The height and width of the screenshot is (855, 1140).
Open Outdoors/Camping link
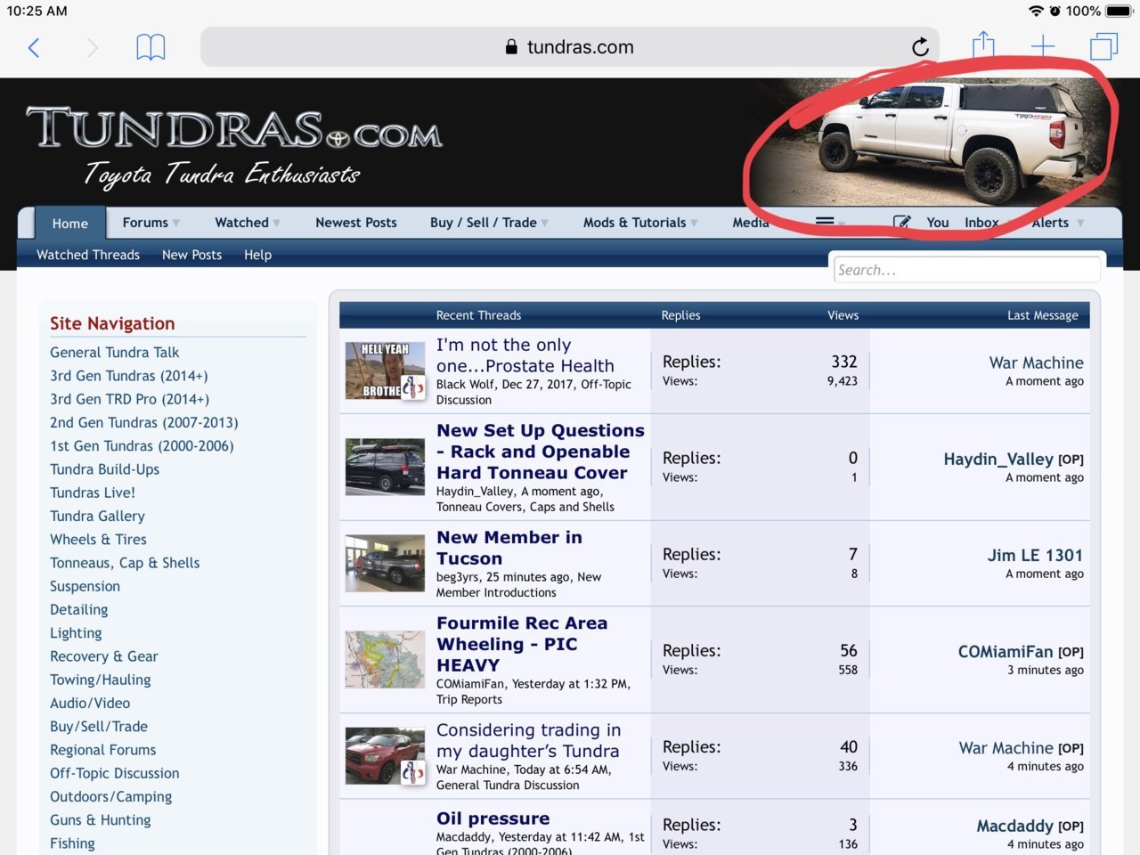click(110, 796)
